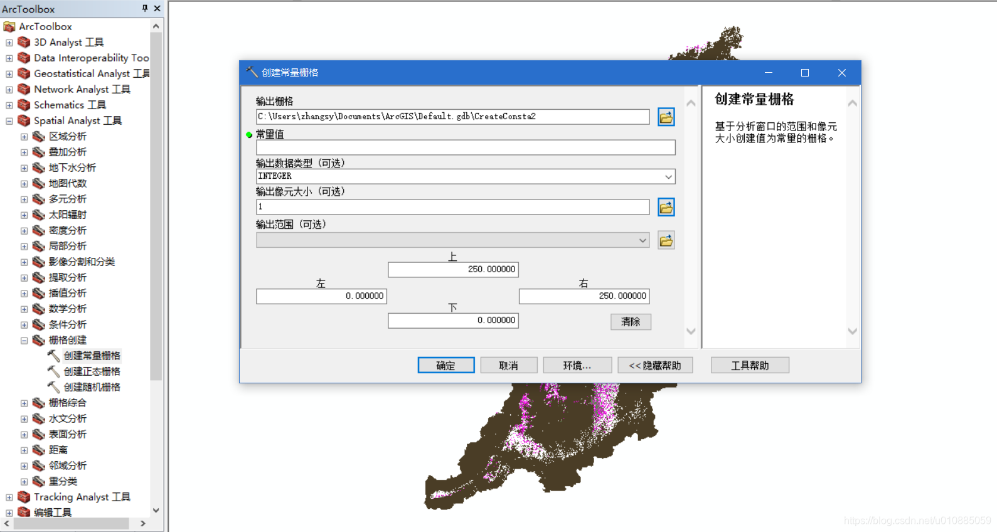The width and height of the screenshot is (997, 532).
Task: Click ArcToolbox vertical scrollbar down arrow
Action: click(156, 511)
